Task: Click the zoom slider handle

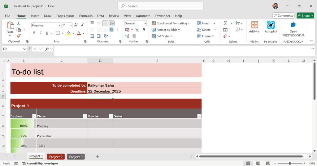Action: click(x=290, y=163)
